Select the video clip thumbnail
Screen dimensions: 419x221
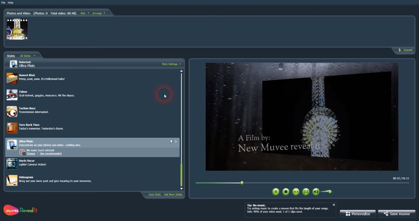click(17, 29)
